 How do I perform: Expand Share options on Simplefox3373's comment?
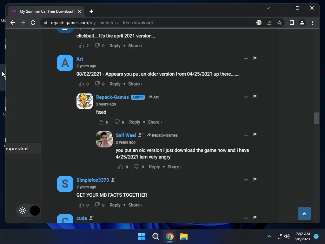pos(135,205)
